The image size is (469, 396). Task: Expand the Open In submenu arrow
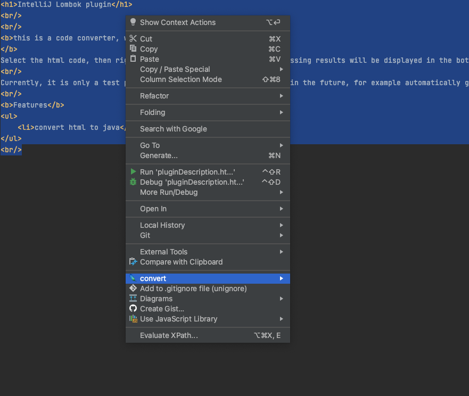(282, 209)
